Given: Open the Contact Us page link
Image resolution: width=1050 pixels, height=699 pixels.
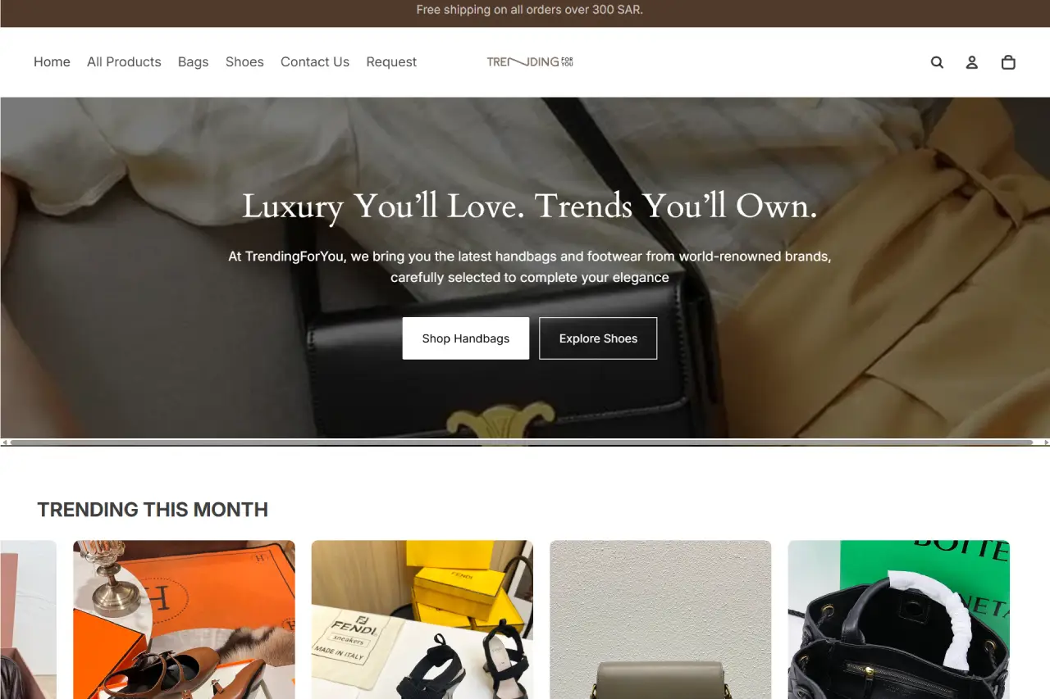Looking at the screenshot, I should point(315,62).
